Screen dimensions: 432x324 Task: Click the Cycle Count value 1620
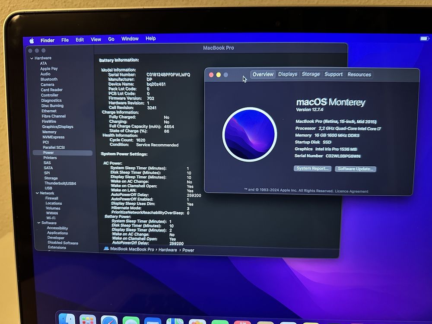click(140, 140)
